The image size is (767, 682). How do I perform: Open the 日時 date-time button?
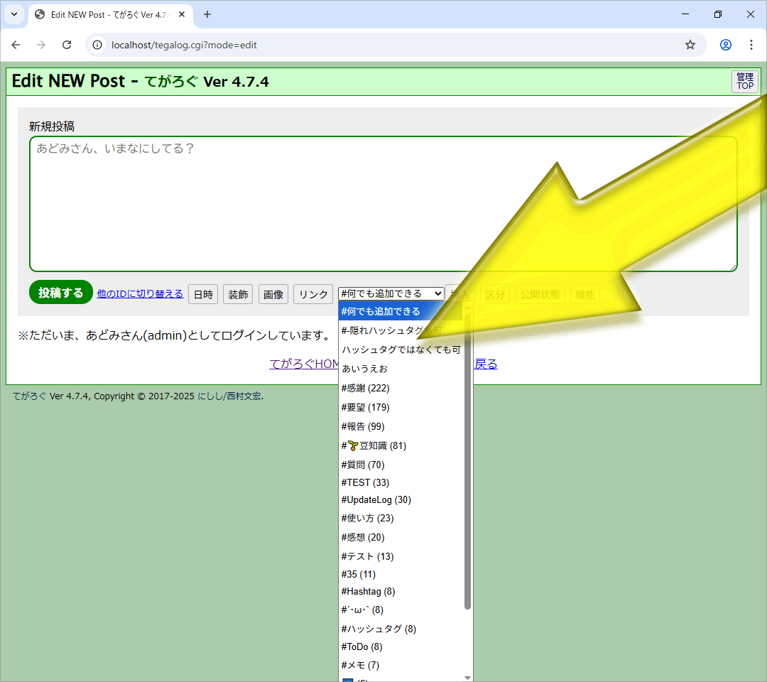click(x=203, y=294)
